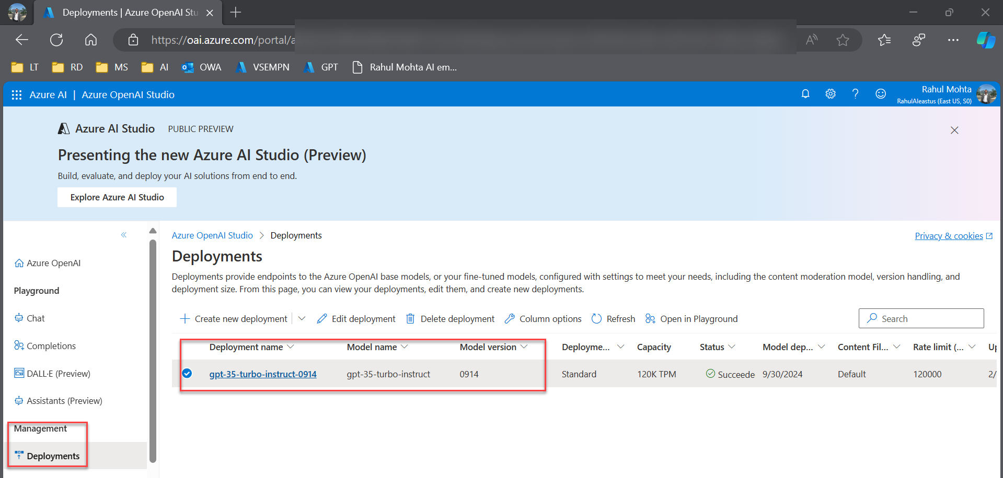Open the Privacy & cookies link
This screenshot has height=478, width=1003.
pyautogui.click(x=953, y=236)
